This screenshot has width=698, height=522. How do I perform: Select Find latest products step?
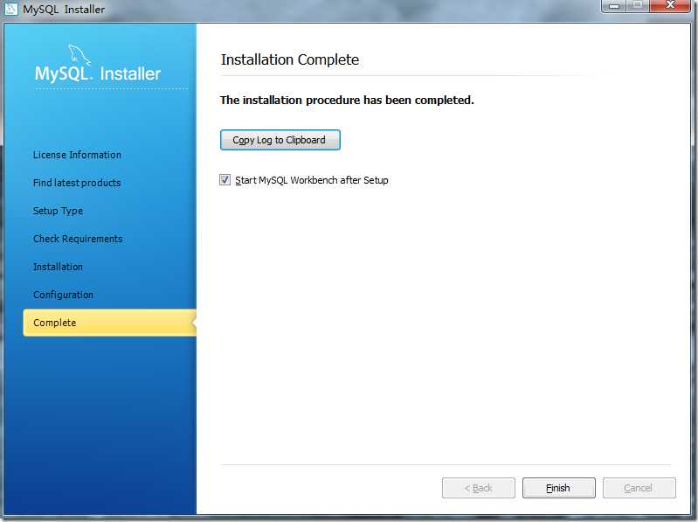pyautogui.click(x=77, y=183)
